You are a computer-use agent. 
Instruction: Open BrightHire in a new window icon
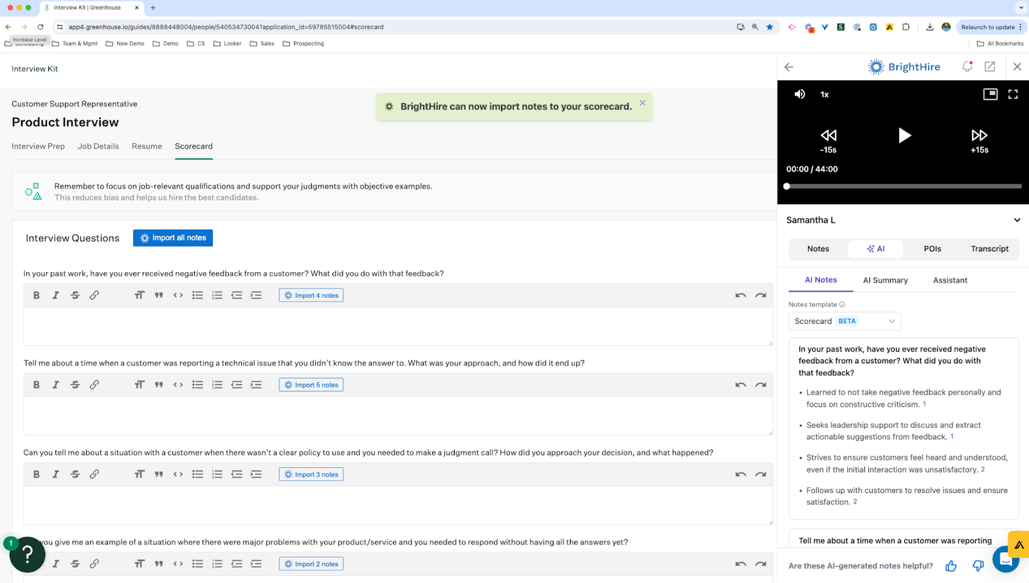[990, 67]
